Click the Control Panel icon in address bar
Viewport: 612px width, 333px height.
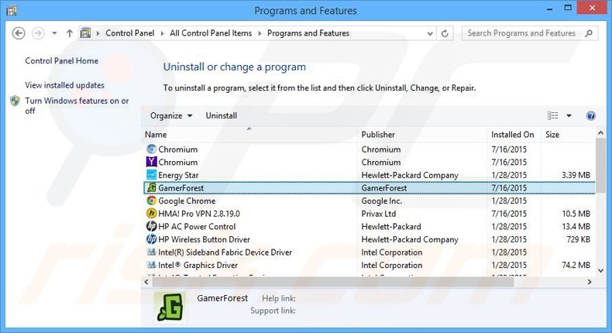pyautogui.click(x=86, y=33)
